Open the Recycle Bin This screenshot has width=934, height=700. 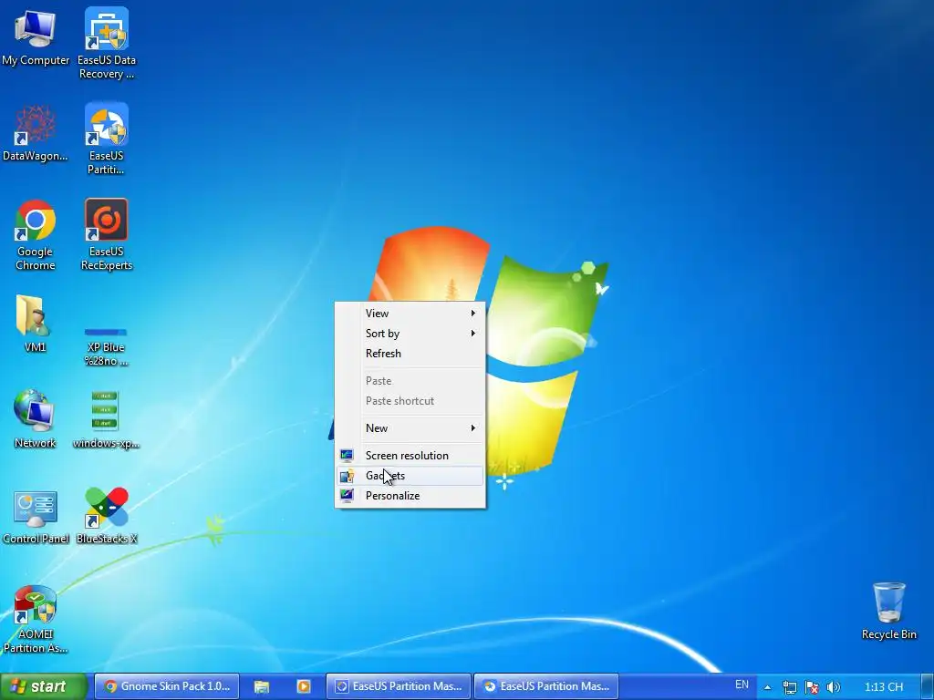(888, 612)
